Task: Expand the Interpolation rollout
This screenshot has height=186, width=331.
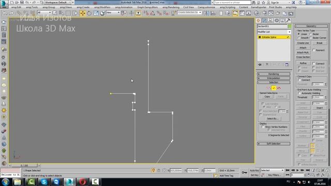Action: (274, 78)
